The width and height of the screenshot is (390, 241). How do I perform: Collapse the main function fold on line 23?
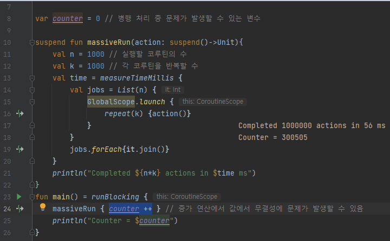[x=32, y=197]
